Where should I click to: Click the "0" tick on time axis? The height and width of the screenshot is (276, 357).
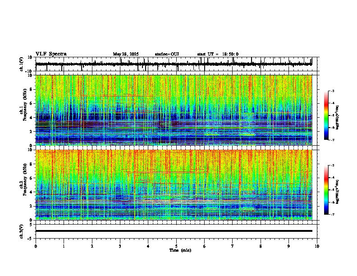point(36,246)
